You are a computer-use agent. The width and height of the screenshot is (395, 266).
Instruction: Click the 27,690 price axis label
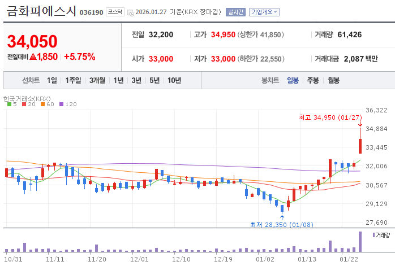(376, 223)
